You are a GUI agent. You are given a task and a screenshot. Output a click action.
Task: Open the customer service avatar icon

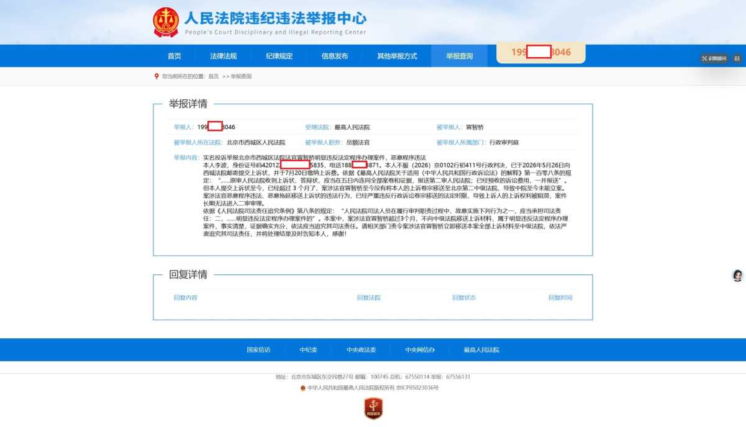pyautogui.click(x=738, y=276)
